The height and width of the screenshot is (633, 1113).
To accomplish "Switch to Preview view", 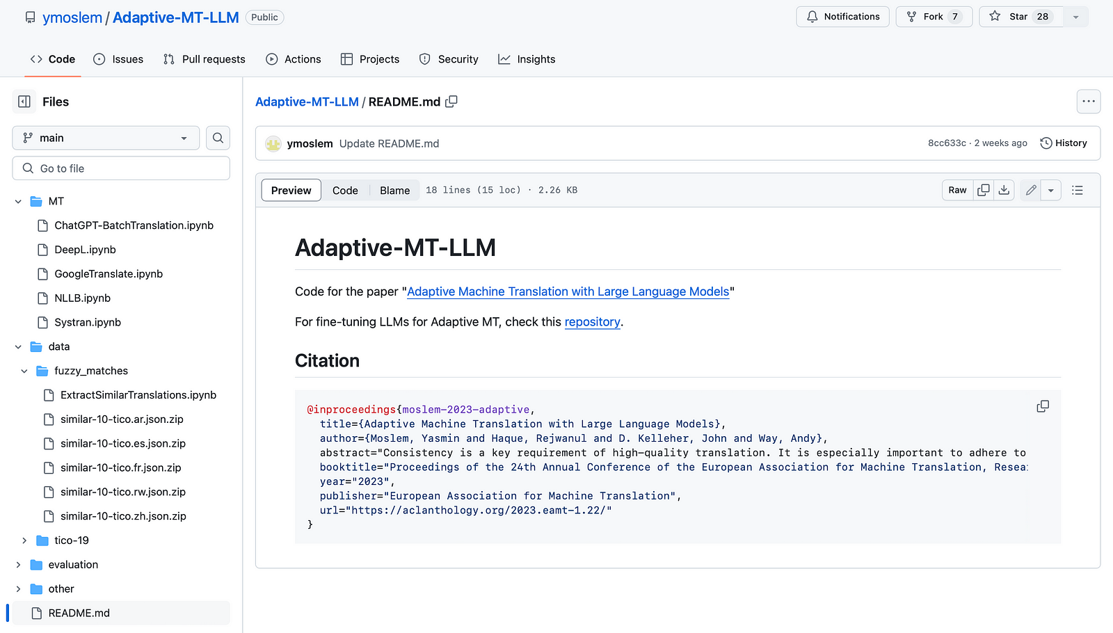I will point(291,190).
